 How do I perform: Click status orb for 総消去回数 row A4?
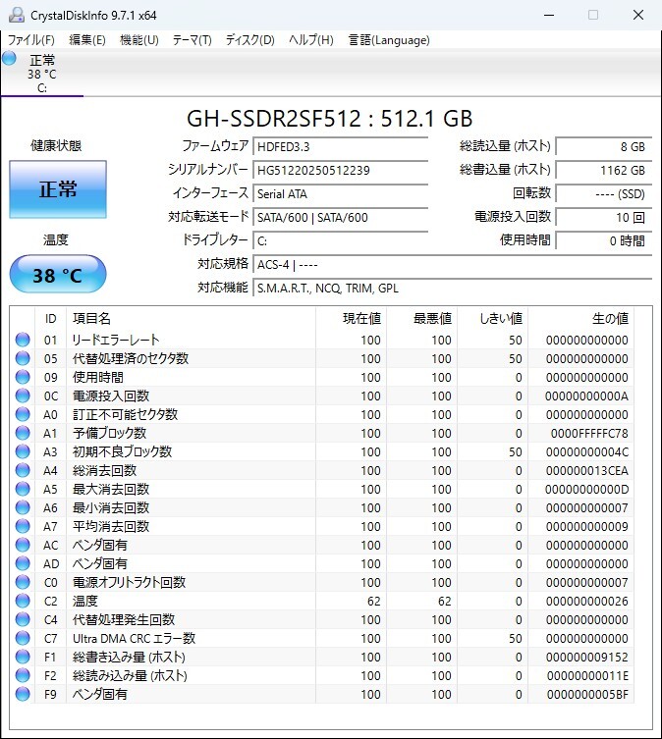click(23, 471)
